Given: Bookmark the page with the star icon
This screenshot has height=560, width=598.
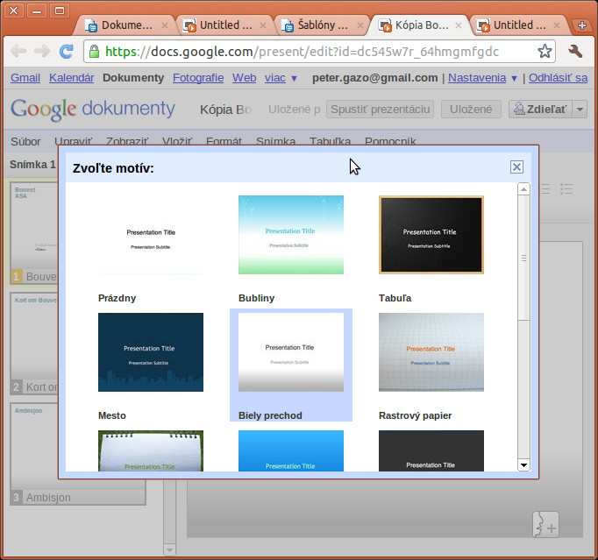Looking at the screenshot, I should point(545,51).
